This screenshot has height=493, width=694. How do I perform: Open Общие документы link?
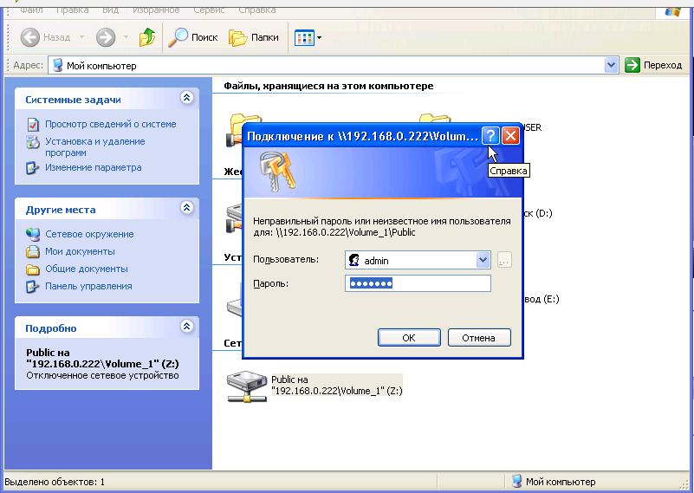tap(87, 269)
